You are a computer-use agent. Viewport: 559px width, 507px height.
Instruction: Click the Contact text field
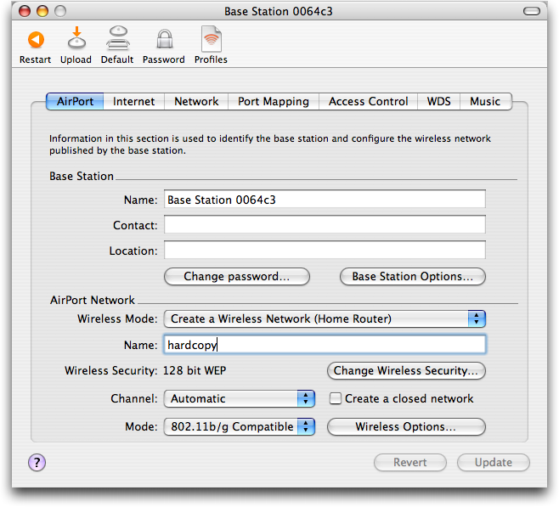(325, 225)
